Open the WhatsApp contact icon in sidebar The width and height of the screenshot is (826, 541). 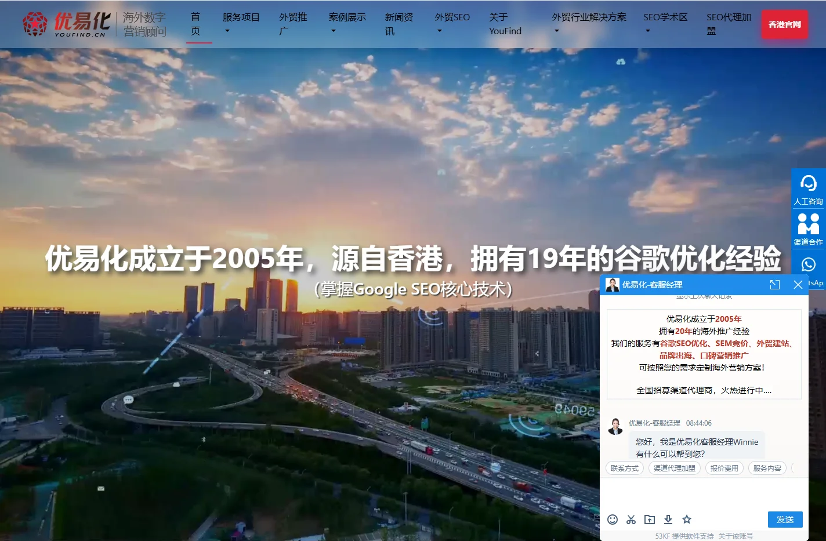click(x=809, y=265)
